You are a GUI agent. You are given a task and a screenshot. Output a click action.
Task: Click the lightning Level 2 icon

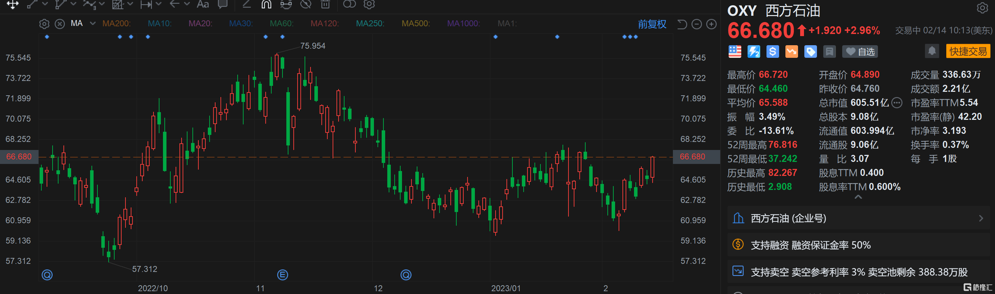(754, 52)
